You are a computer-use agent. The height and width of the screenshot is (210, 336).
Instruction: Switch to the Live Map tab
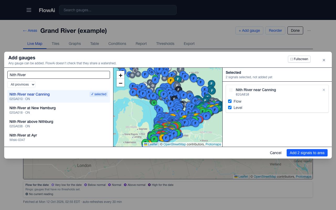coord(35,44)
